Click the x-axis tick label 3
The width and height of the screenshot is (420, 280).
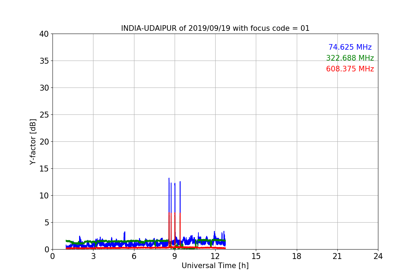93,256
